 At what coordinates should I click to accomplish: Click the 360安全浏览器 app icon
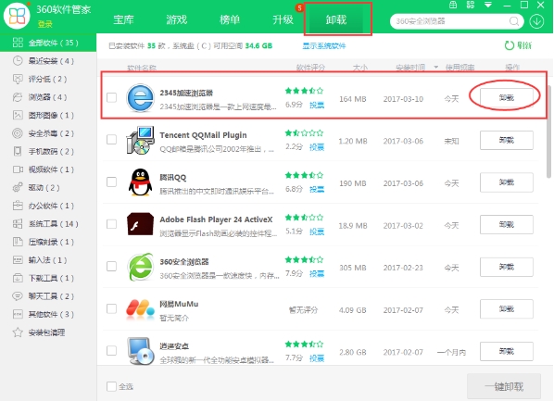(x=140, y=267)
